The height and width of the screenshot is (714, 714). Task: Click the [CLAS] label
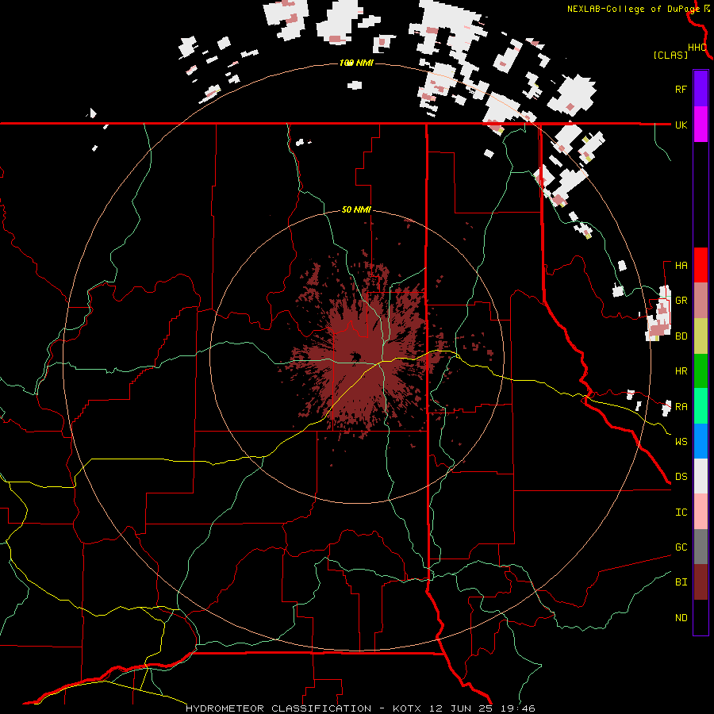[x=670, y=55]
